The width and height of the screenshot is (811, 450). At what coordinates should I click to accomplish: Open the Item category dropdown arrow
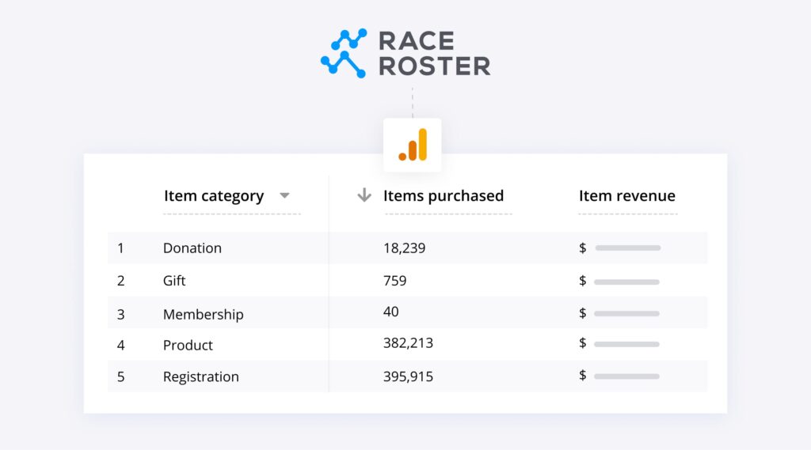point(285,196)
